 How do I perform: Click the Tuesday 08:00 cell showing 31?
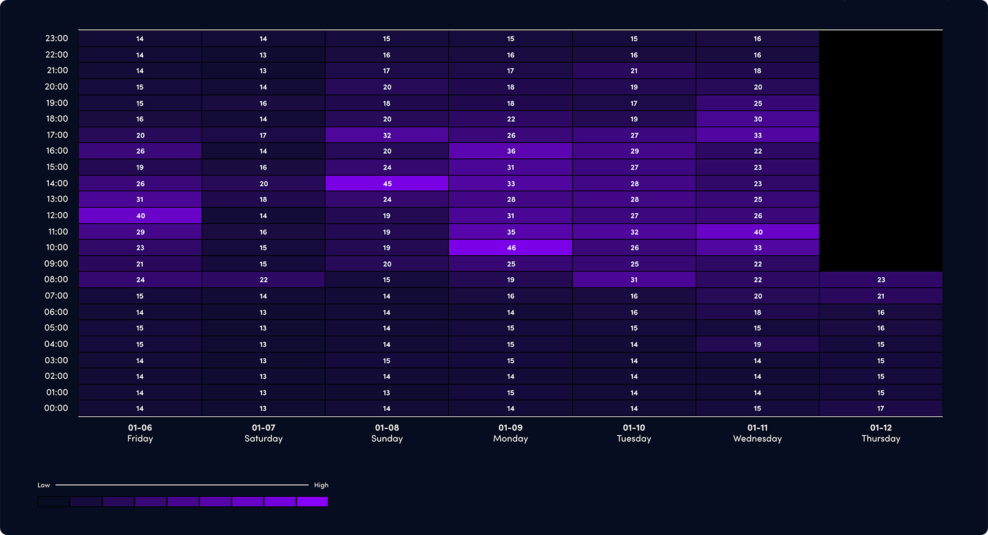634,280
